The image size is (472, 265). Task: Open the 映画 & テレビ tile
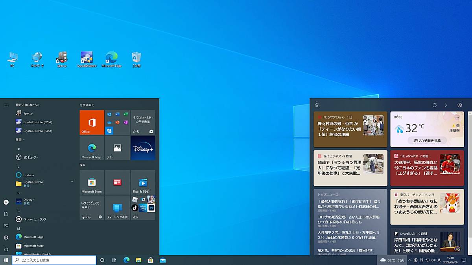coord(143,182)
